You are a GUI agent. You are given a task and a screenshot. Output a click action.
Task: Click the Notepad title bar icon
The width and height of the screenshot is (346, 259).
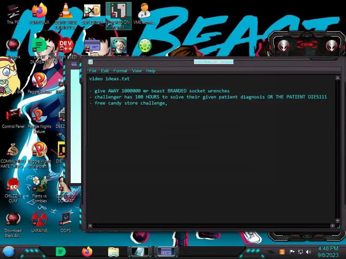(x=90, y=62)
